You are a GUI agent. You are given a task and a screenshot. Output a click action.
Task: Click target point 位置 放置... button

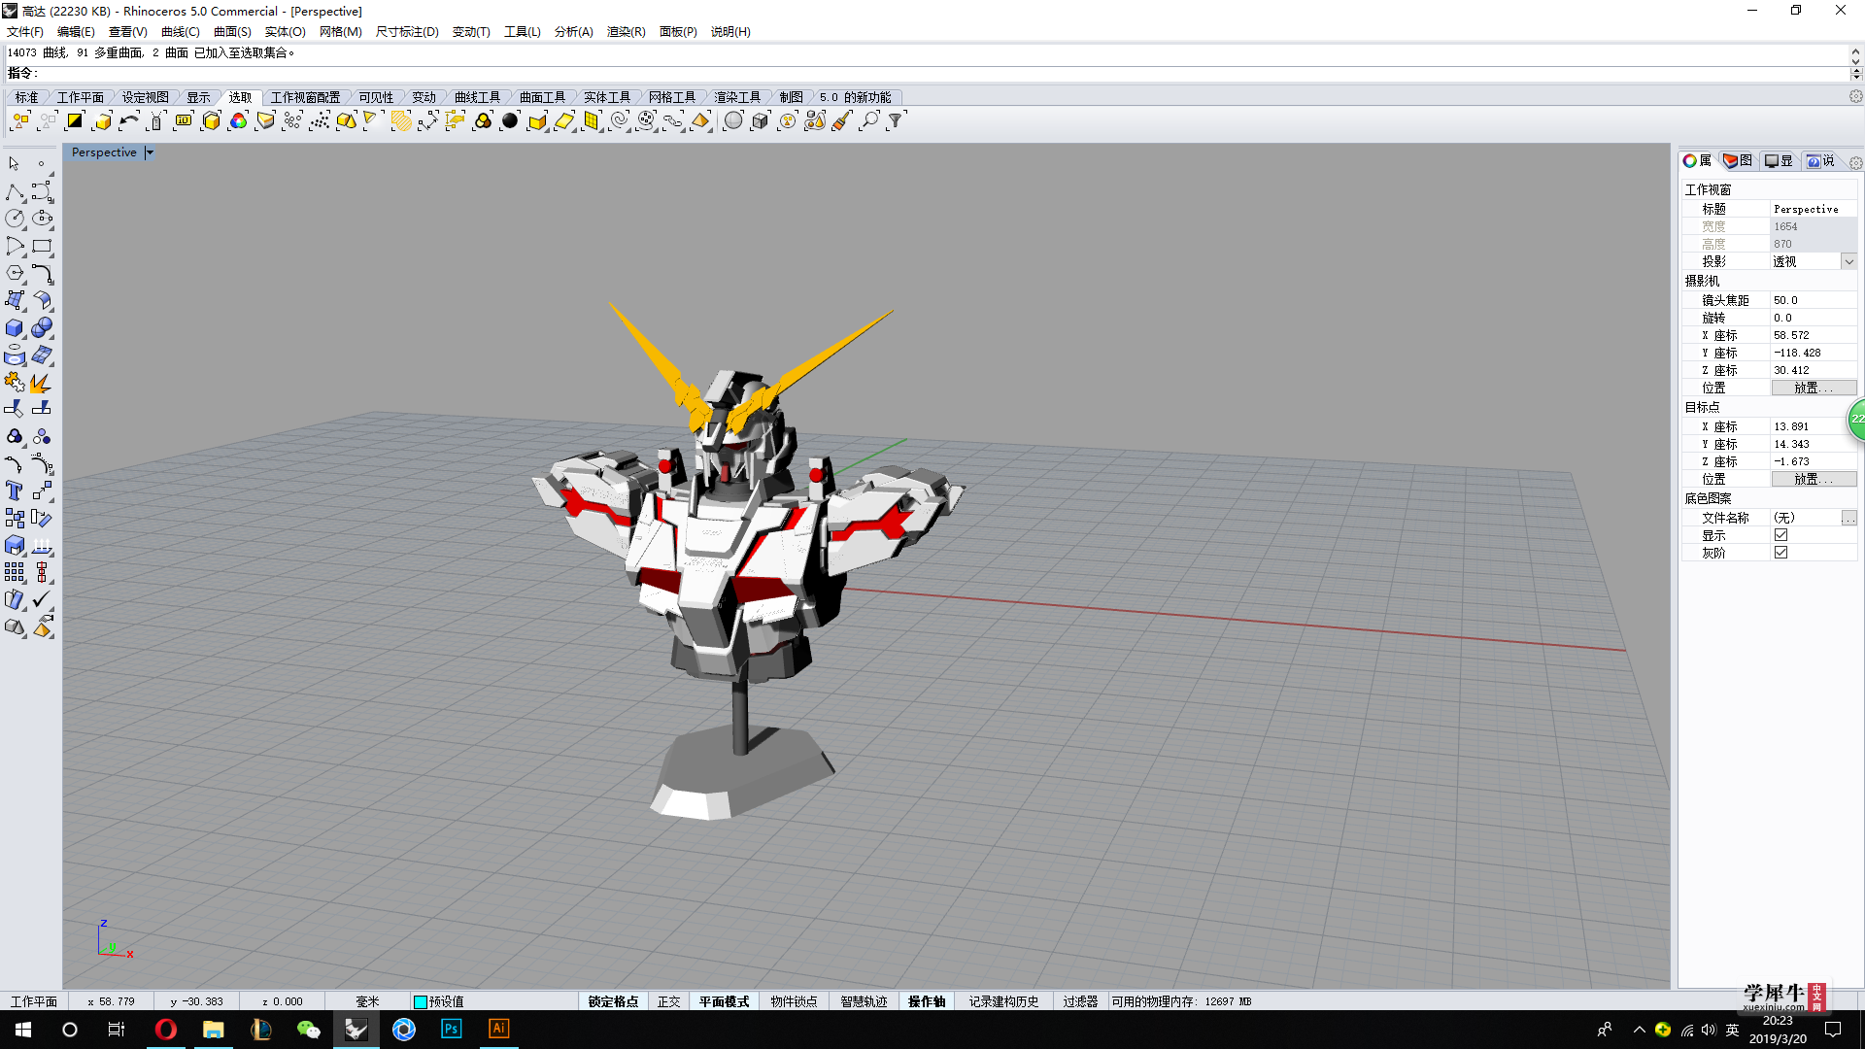coord(1814,479)
